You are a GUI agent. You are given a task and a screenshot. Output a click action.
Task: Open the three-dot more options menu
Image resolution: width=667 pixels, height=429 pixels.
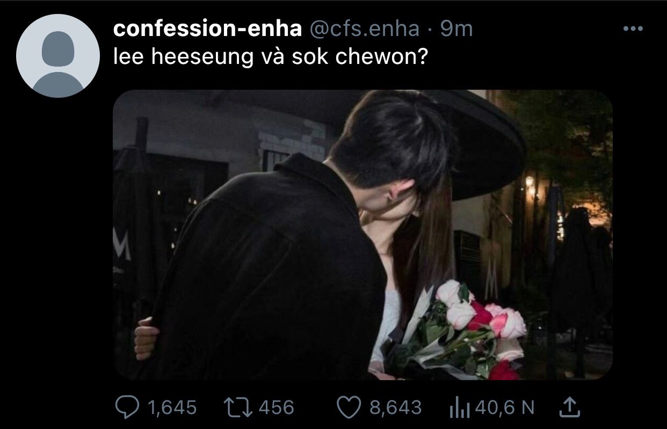click(x=633, y=29)
